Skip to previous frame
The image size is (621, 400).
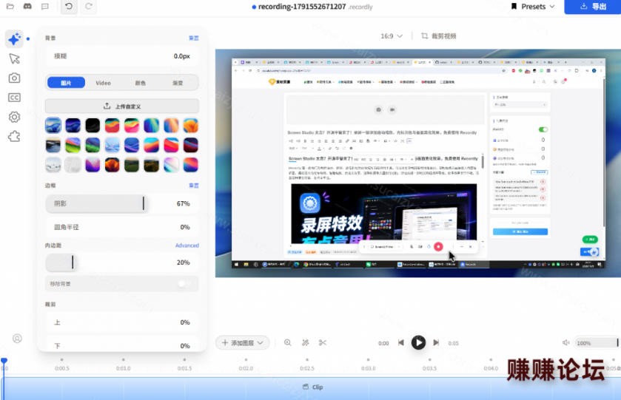400,342
